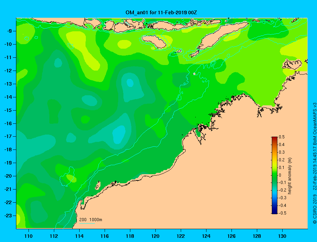Click the latitude axis label "-9"
This screenshot has width=317, height=242.
[x=9, y=31]
